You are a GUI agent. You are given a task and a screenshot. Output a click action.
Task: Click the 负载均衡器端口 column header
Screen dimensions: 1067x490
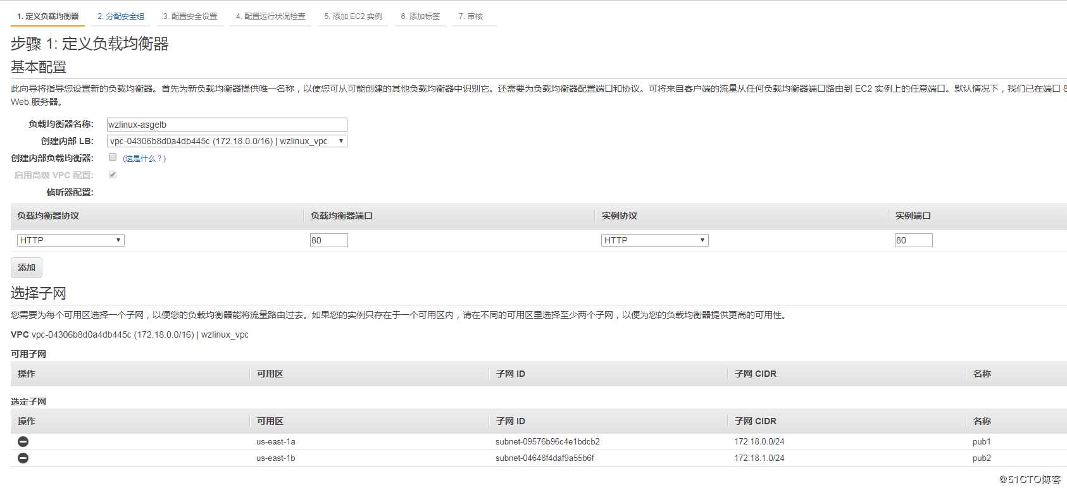pyautogui.click(x=342, y=216)
